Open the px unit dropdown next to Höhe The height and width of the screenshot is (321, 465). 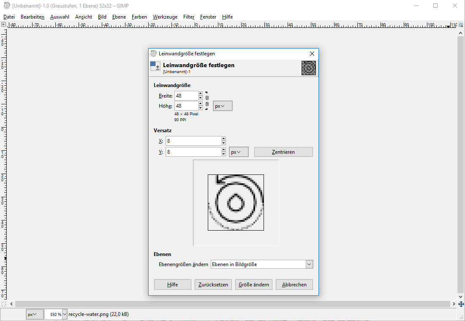pos(222,106)
